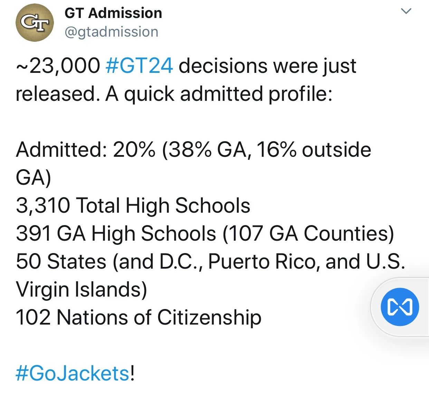Click the "391 GA High Schools" text
The image size is (429, 395).
[116, 234]
